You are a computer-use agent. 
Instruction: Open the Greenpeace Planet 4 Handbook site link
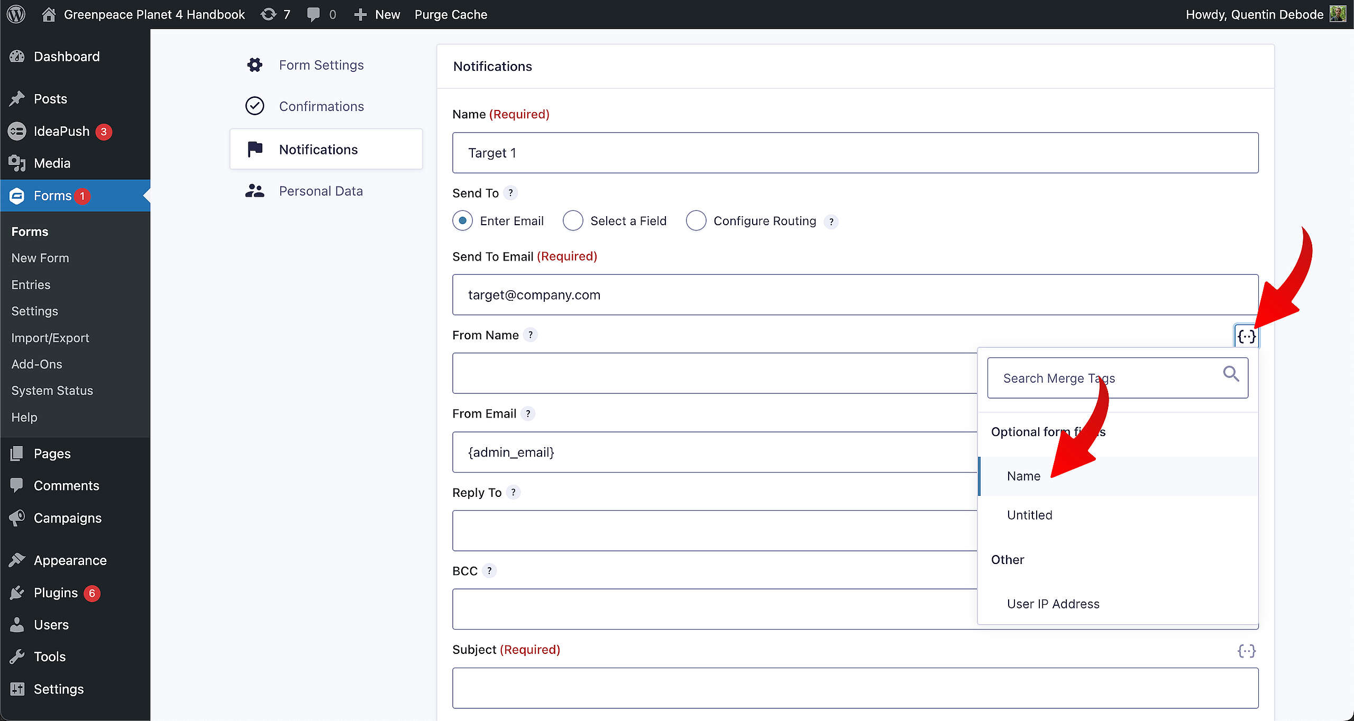click(x=154, y=14)
